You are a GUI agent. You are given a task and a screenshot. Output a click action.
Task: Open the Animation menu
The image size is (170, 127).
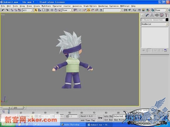pyautogui.click(x=77, y=6)
